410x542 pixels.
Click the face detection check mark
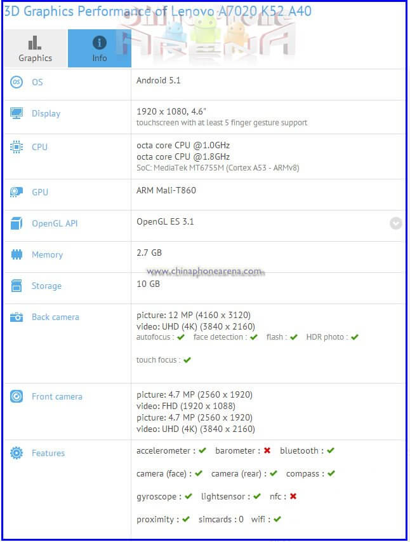click(254, 337)
